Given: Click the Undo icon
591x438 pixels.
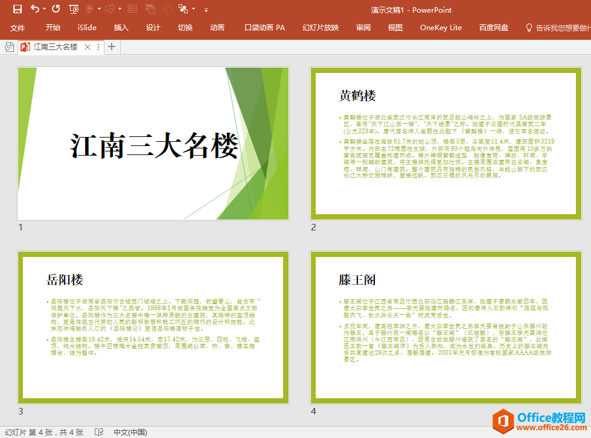Looking at the screenshot, I should 34,10.
